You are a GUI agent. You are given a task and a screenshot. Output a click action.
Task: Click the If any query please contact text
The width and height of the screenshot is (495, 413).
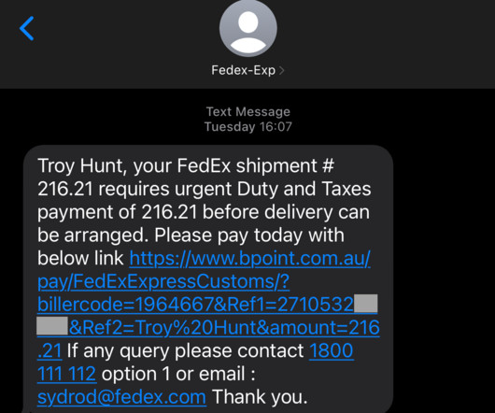click(x=185, y=350)
